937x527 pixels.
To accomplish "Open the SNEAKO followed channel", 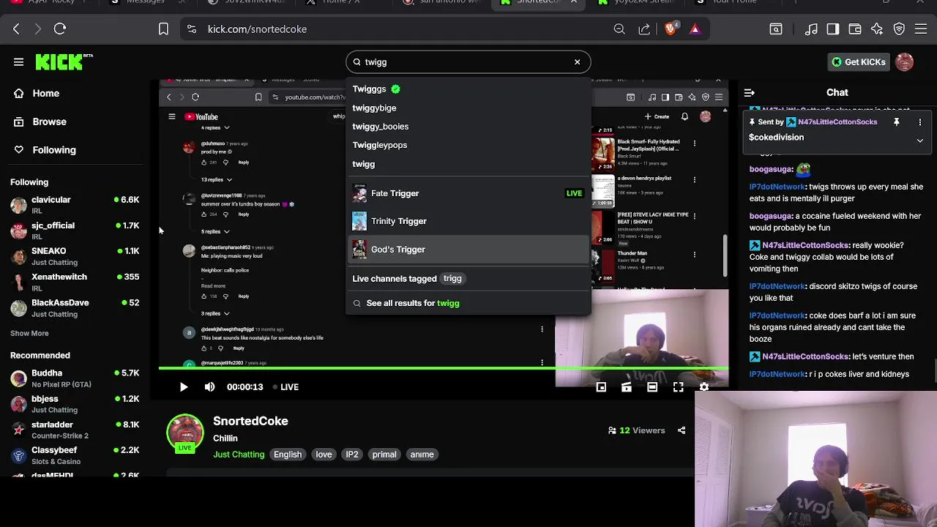I will tap(75, 256).
